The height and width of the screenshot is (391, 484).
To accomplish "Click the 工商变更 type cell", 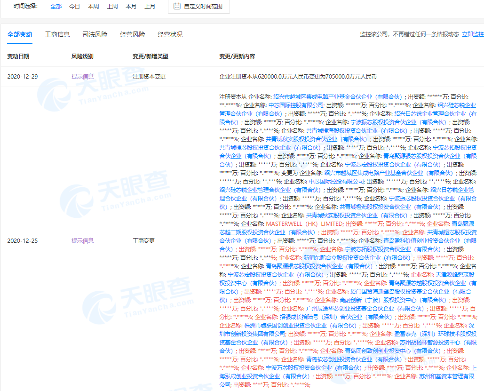I will [x=143, y=240].
